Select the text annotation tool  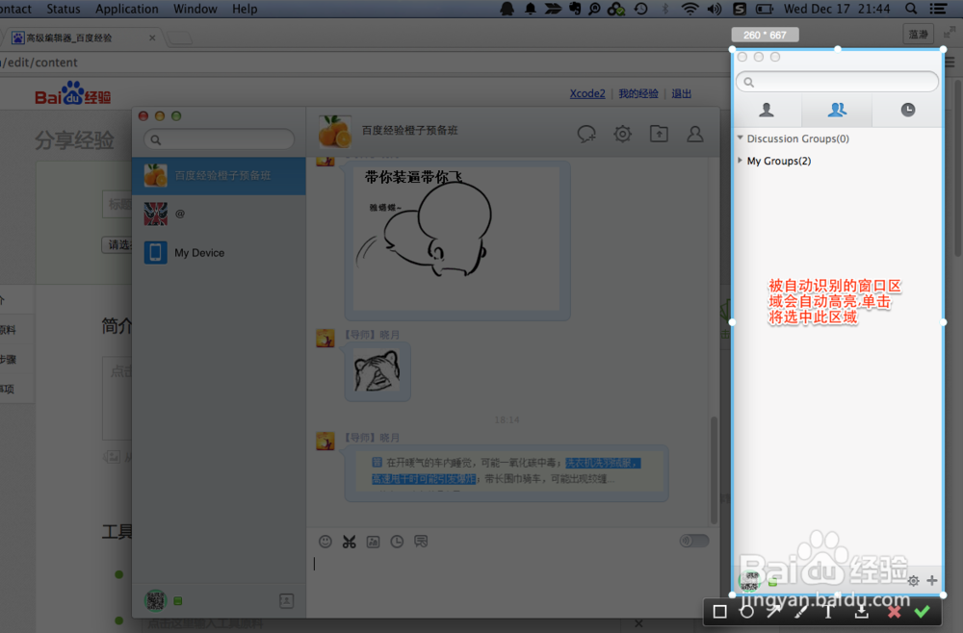(x=828, y=612)
